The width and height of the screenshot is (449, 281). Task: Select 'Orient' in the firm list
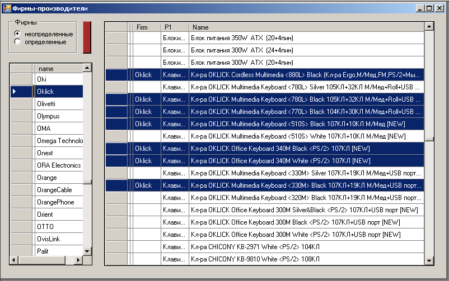coord(58,215)
